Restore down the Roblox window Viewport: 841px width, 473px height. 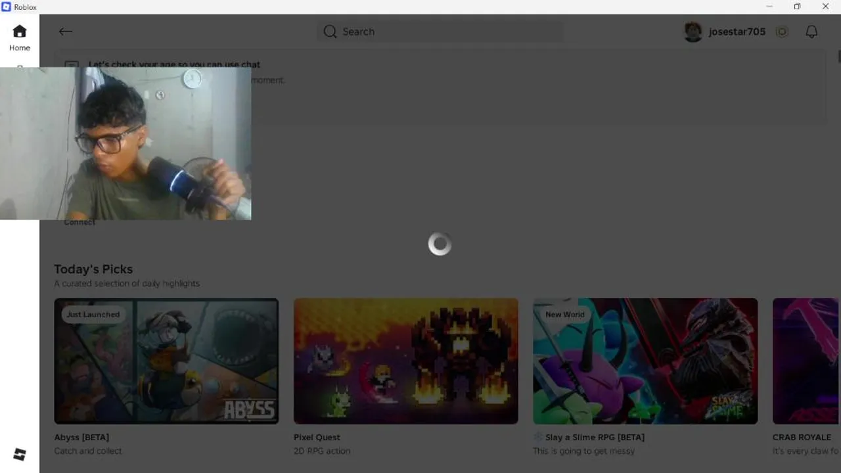pos(797,7)
